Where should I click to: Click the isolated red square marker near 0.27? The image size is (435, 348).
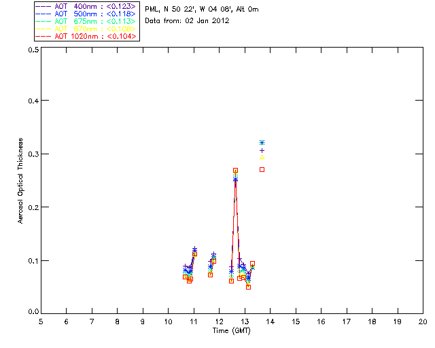(262, 169)
